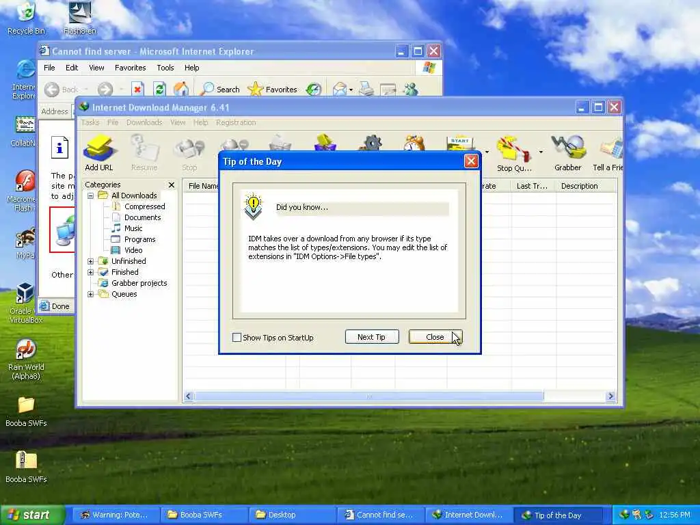Select Grabber projects in categories tree
Screen dimensions: 700x525
coord(139,283)
